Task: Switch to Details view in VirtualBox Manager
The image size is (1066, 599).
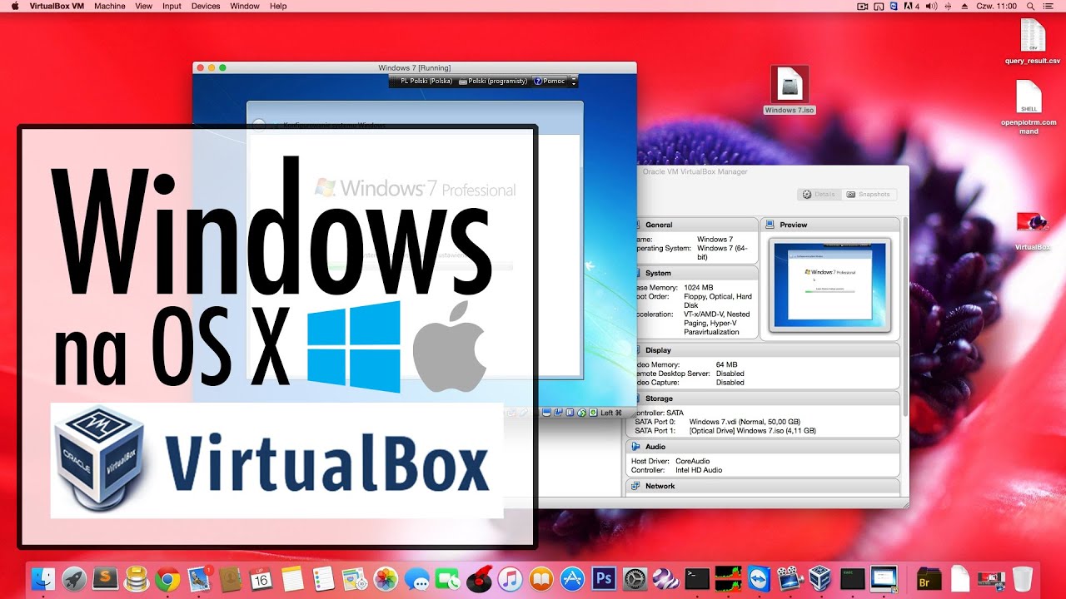Action: (x=819, y=194)
